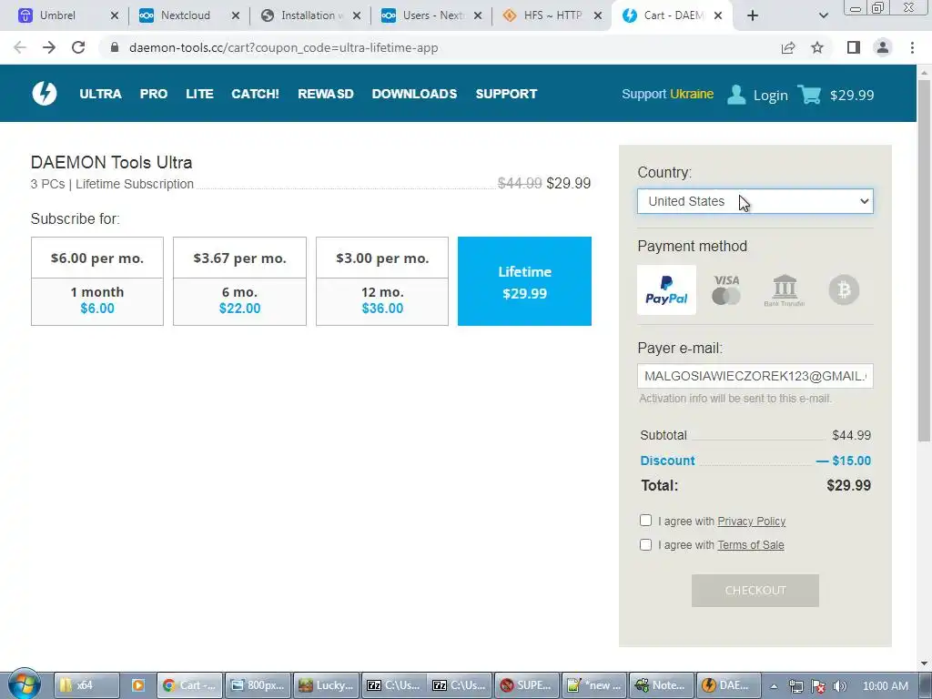Open x64 folder taskbar button

point(86,685)
